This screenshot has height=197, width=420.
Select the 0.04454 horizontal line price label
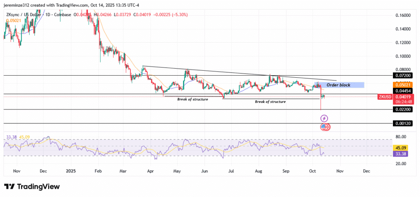(403, 91)
